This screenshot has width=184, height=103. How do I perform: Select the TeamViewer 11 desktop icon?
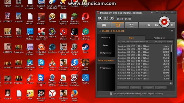[x=41, y=80]
